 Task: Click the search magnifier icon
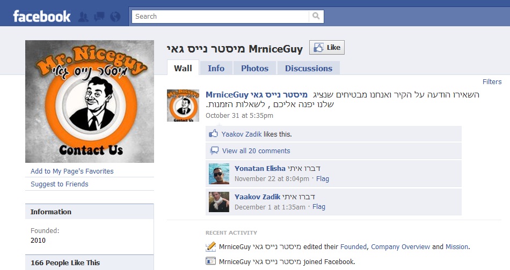316,16
